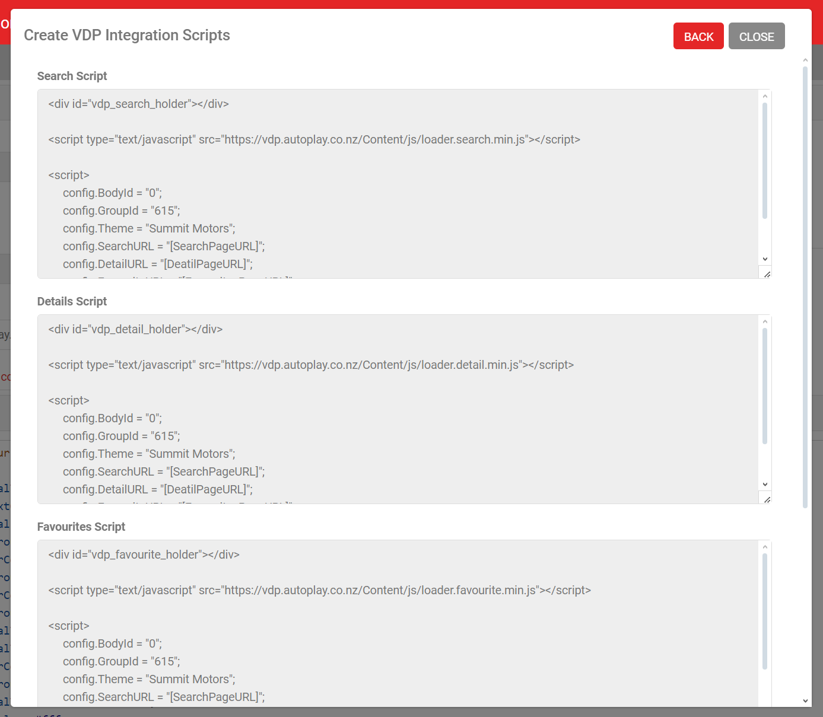Click Details Script textarea scroll up arrow
823x717 pixels.
click(x=765, y=321)
